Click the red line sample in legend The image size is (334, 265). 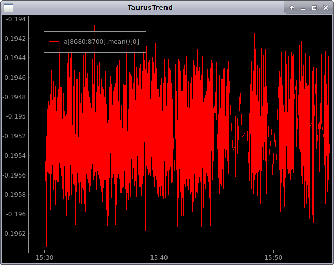click(x=54, y=41)
